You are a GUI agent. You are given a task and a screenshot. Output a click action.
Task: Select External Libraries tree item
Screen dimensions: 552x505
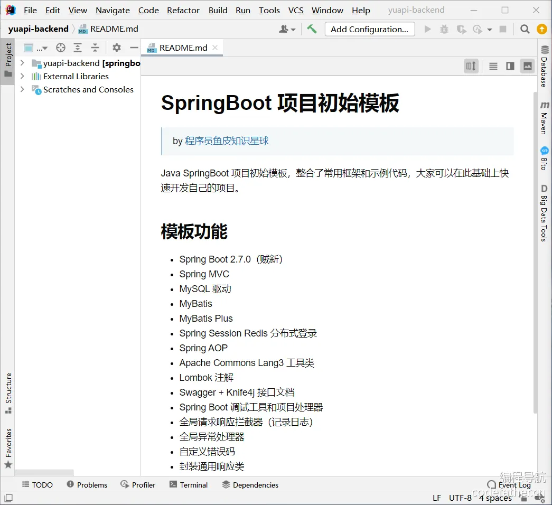pyautogui.click(x=70, y=76)
